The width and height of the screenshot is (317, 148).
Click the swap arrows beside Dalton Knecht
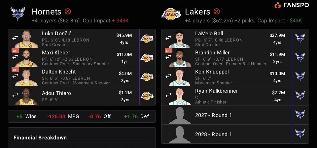click(15, 76)
